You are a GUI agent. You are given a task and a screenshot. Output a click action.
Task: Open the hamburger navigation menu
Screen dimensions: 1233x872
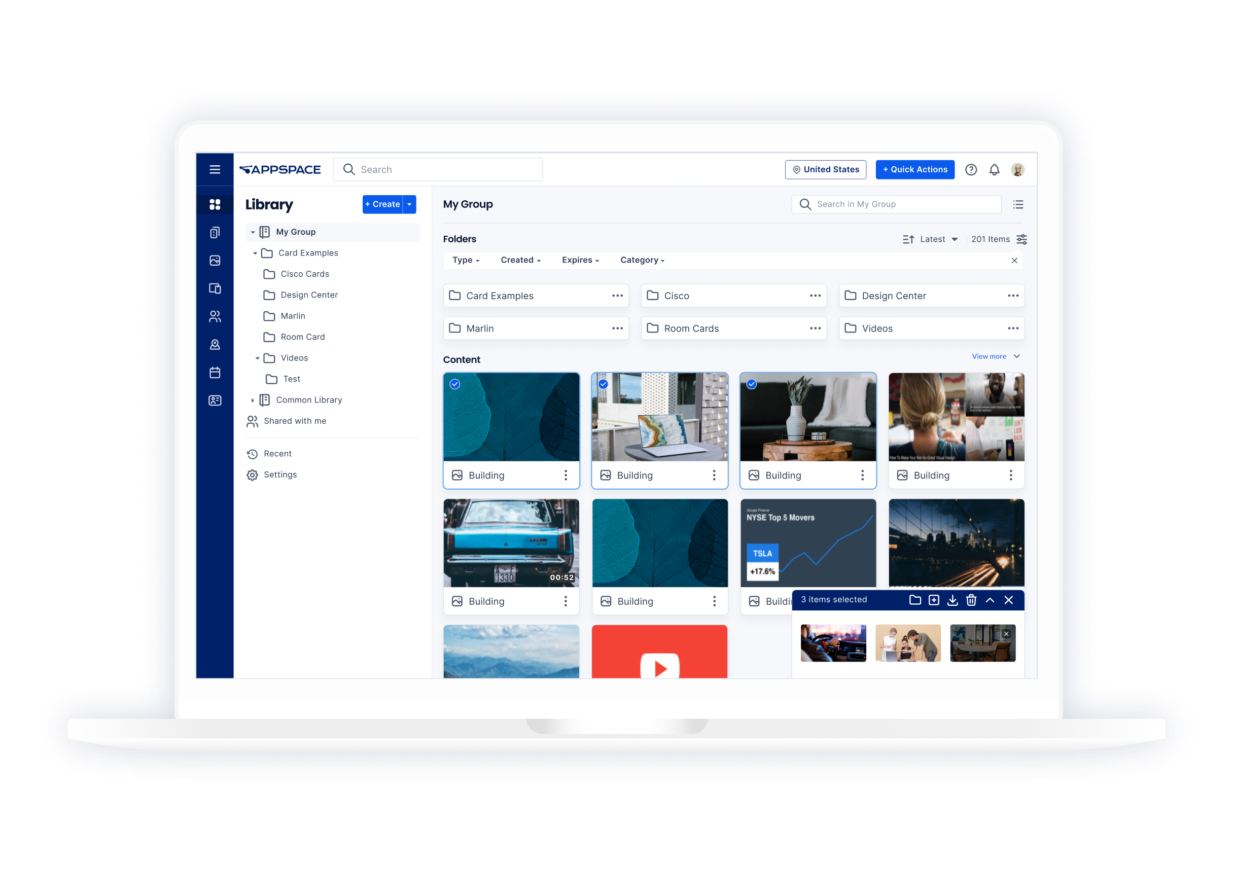tap(215, 169)
